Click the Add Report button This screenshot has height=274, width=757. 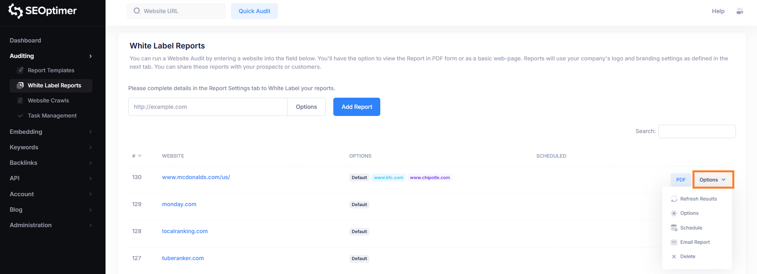point(357,107)
